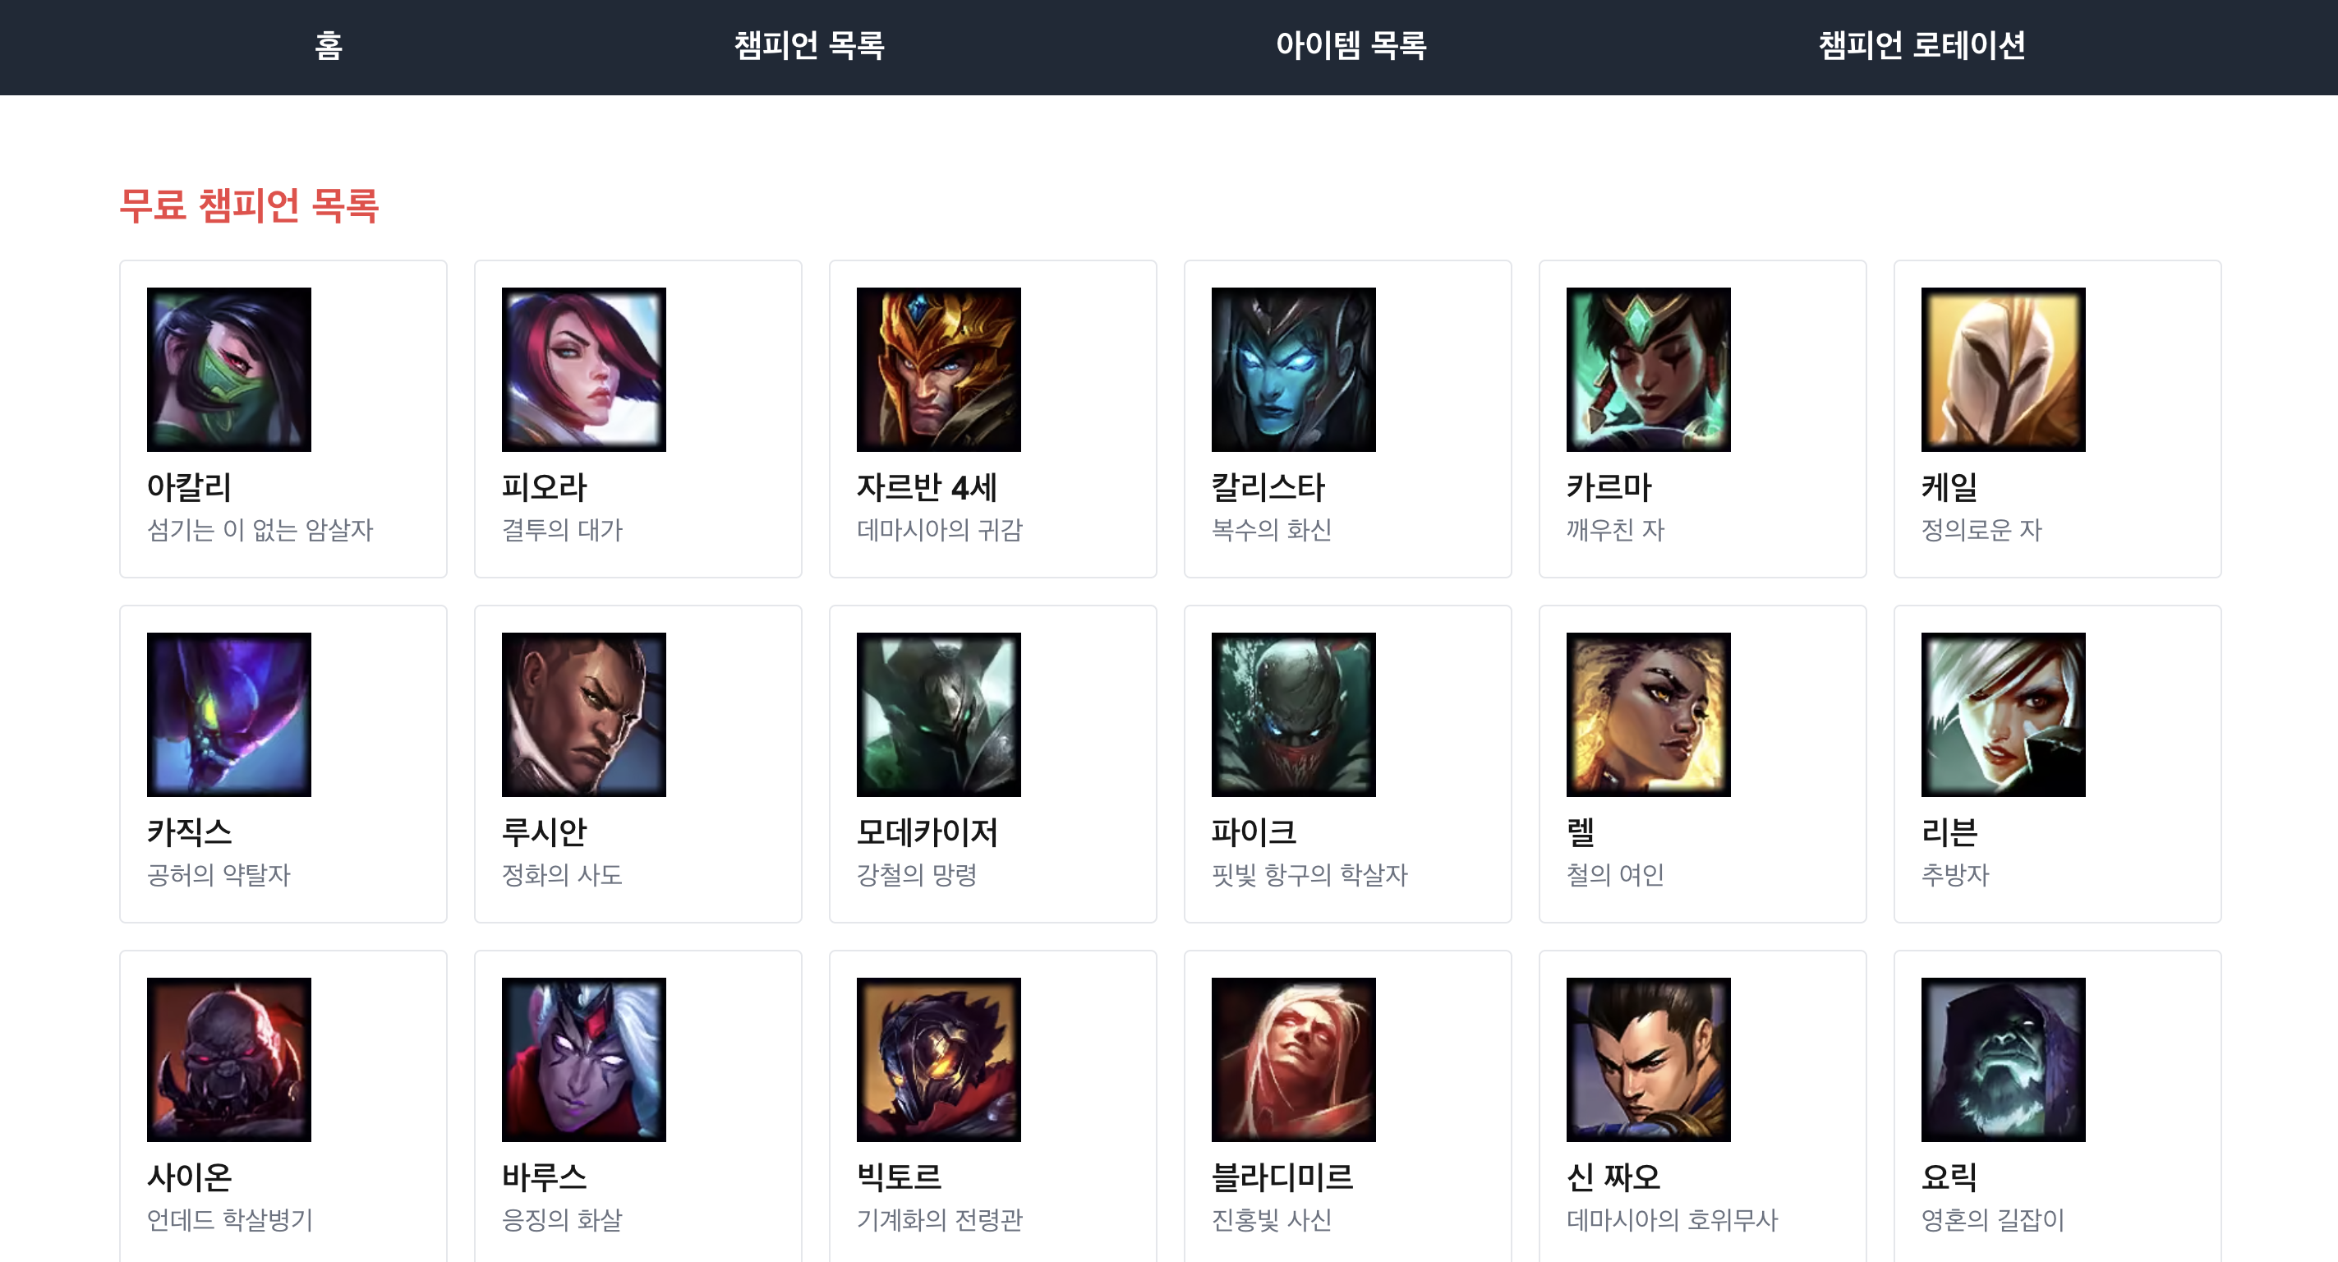Open the 홈 navigation menu item
2338x1262 pixels.
pos(329,45)
